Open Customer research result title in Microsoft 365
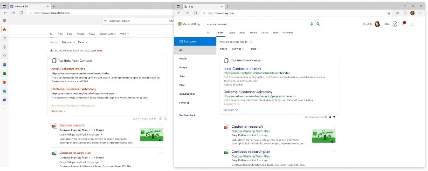 (x=72, y=125)
